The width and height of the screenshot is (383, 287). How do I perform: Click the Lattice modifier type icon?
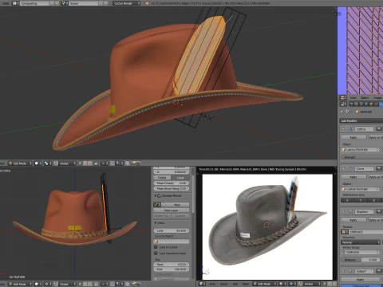[x=350, y=129]
